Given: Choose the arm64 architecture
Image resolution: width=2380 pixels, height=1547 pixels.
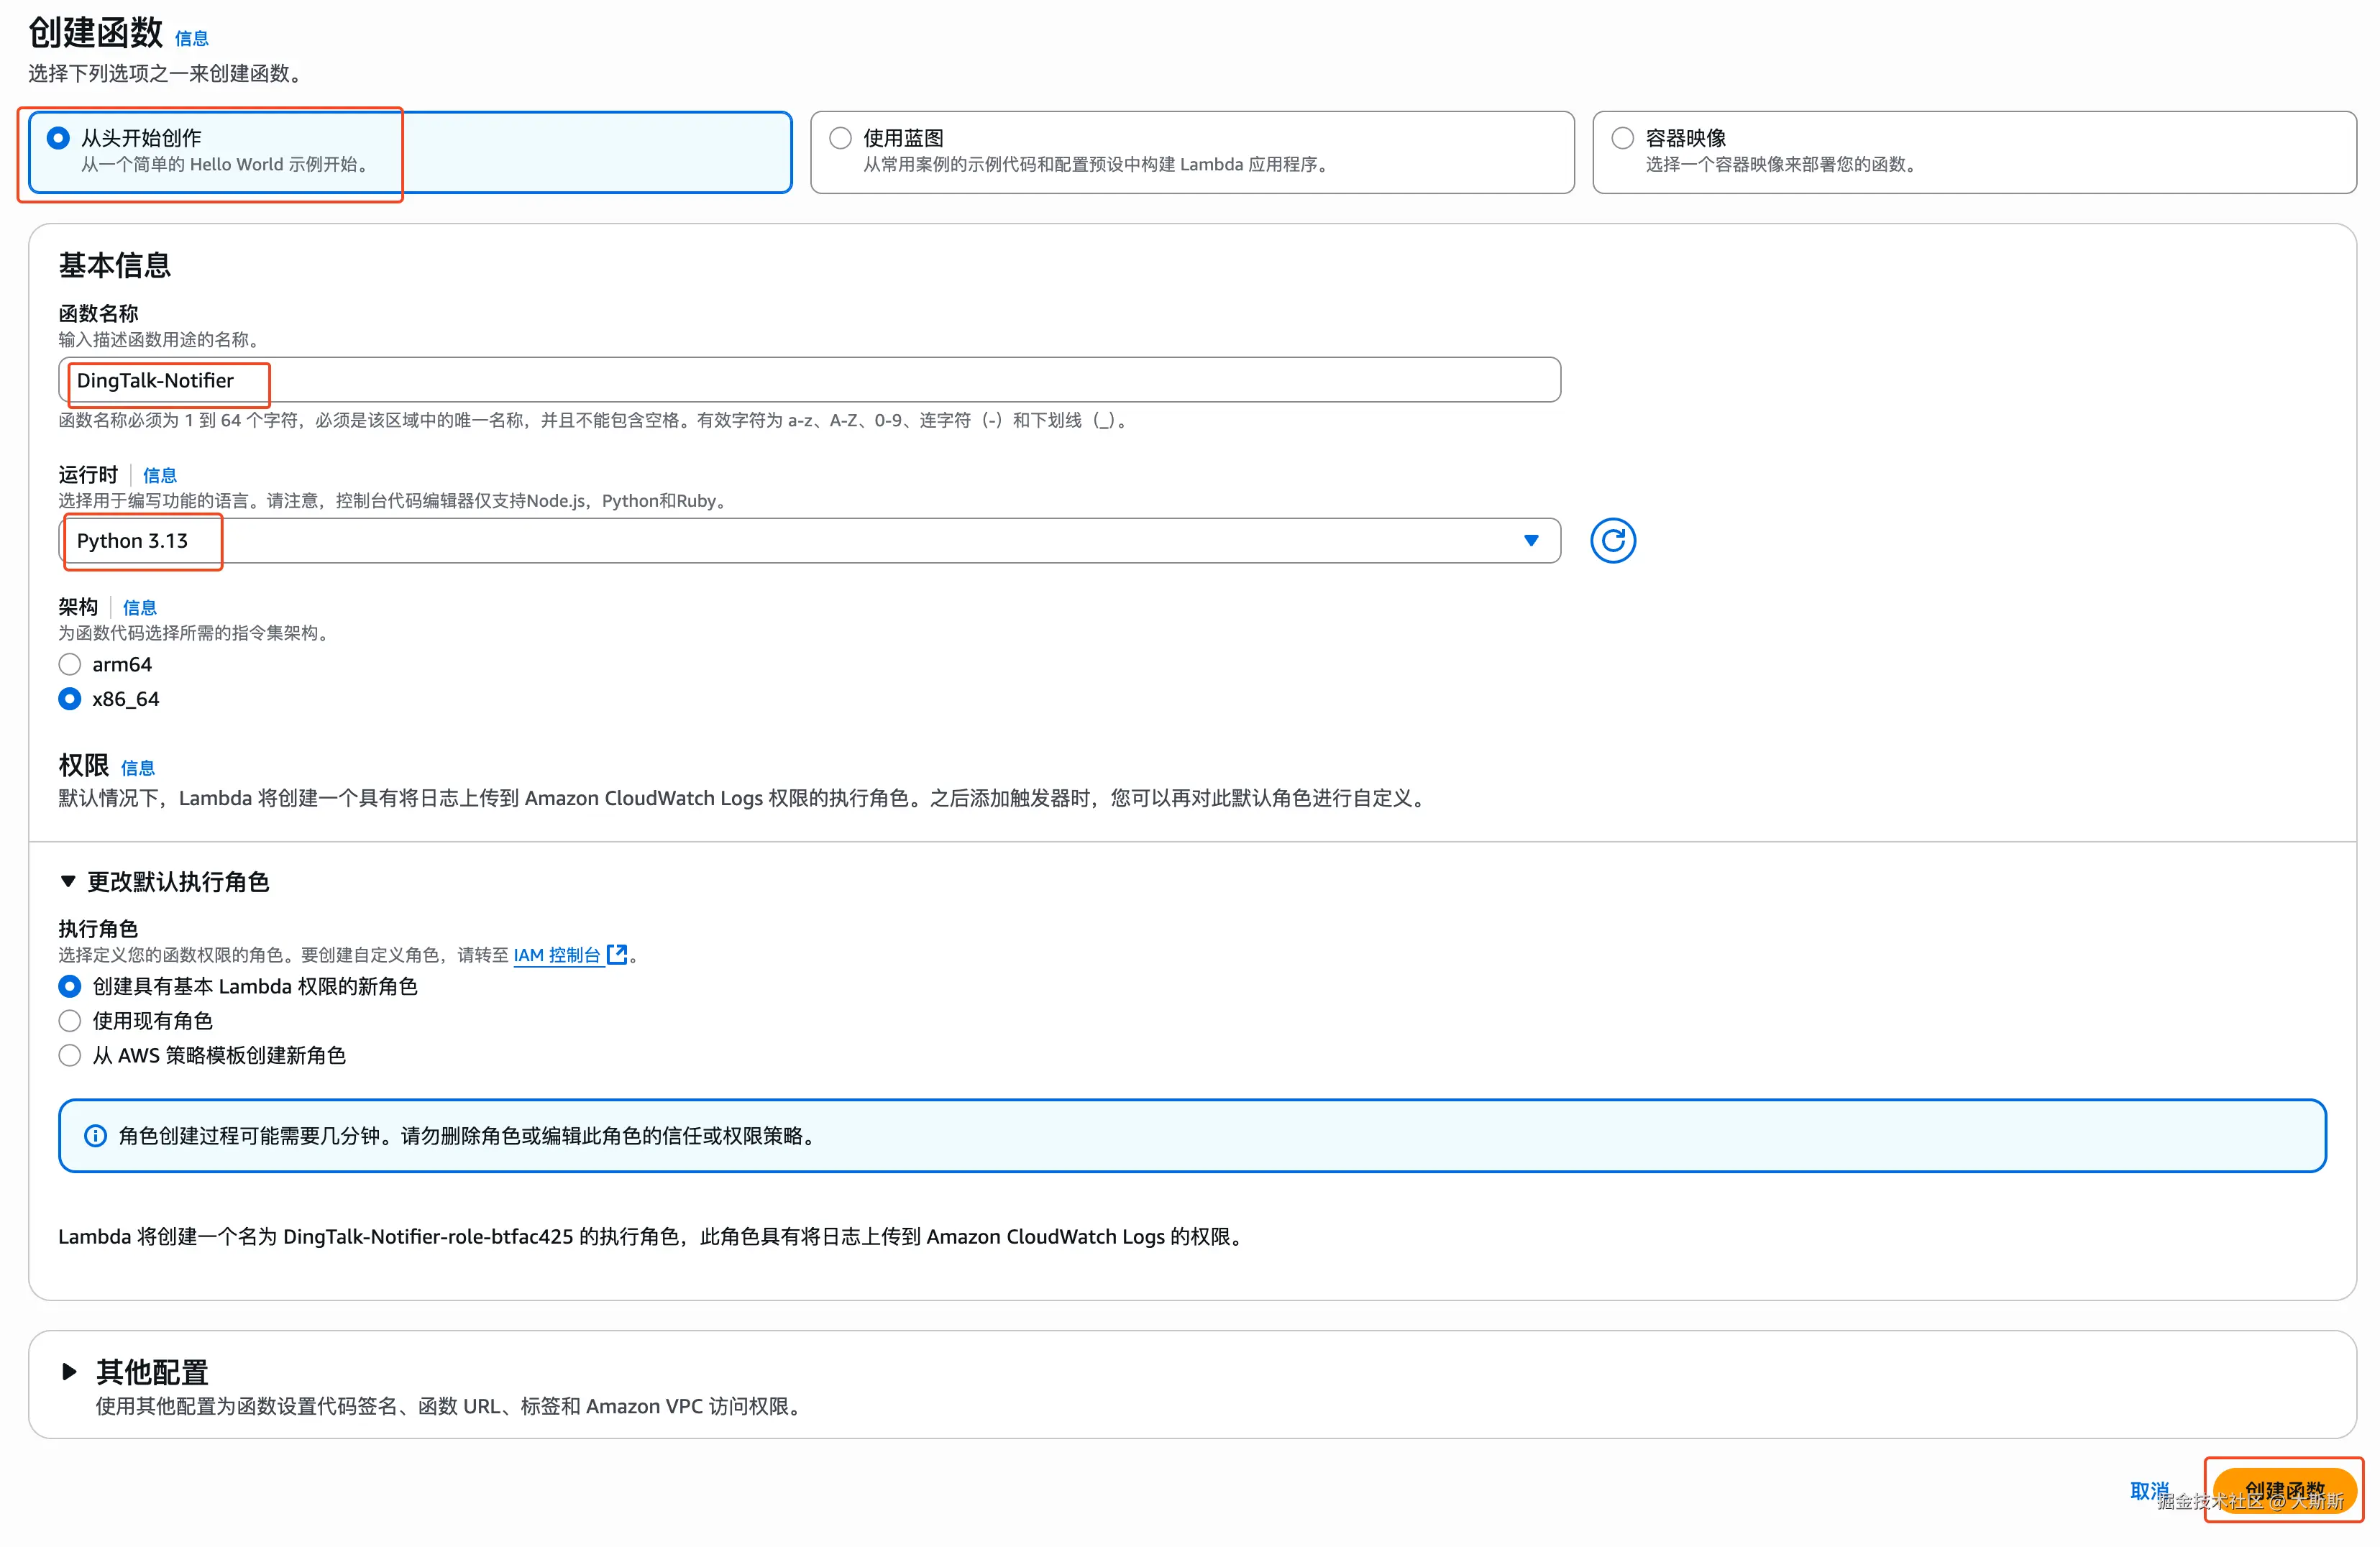Looking at the screenshot, I should pos(70,665).
